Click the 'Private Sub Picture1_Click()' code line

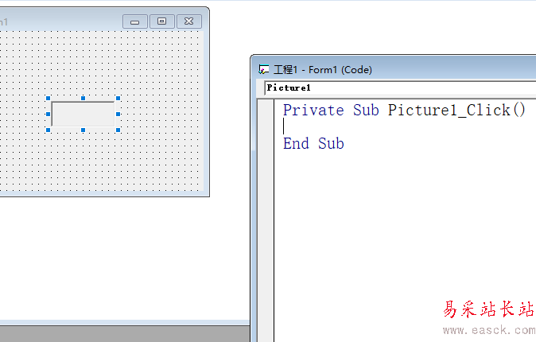pyautogui.click(x=404, y=110)
